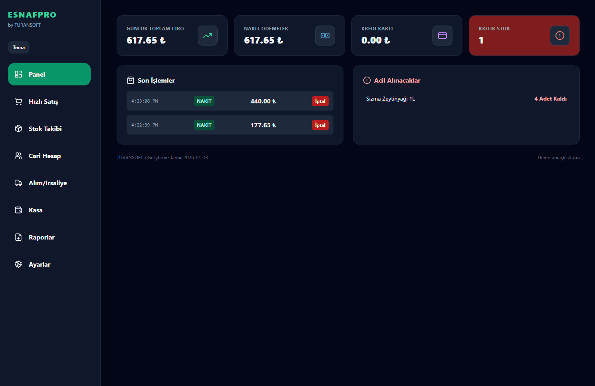Click the warning icon beside Acil Alınacaklar

click(x=367, y=80)
